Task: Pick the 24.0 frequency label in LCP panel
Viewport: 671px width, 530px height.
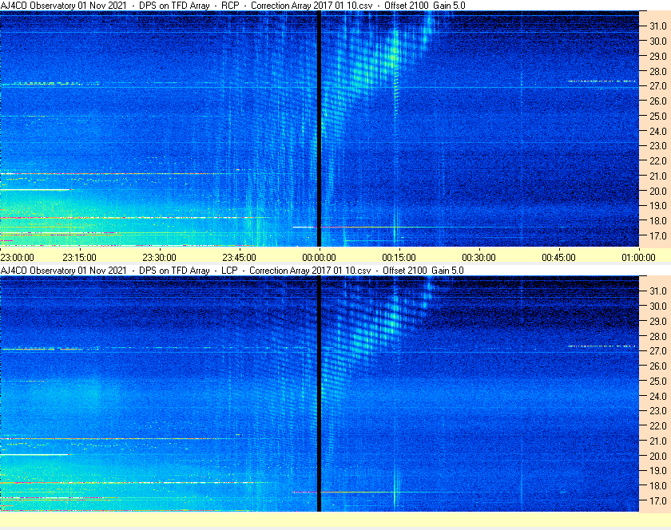Action: point(658,396)
